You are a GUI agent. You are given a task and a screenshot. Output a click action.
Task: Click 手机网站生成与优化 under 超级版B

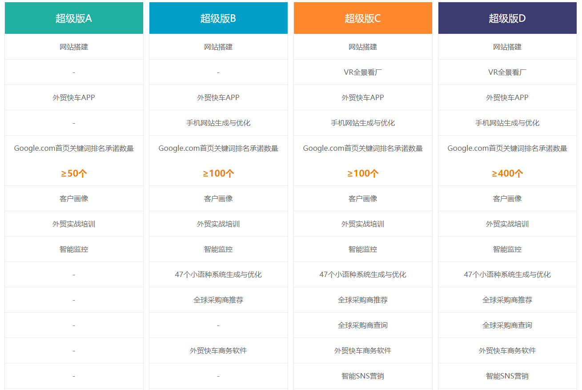coord(218,123)
